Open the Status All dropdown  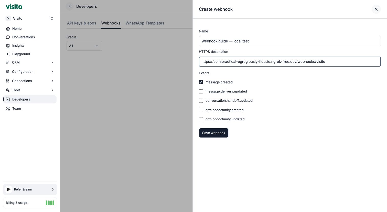[x=84, y=46]
